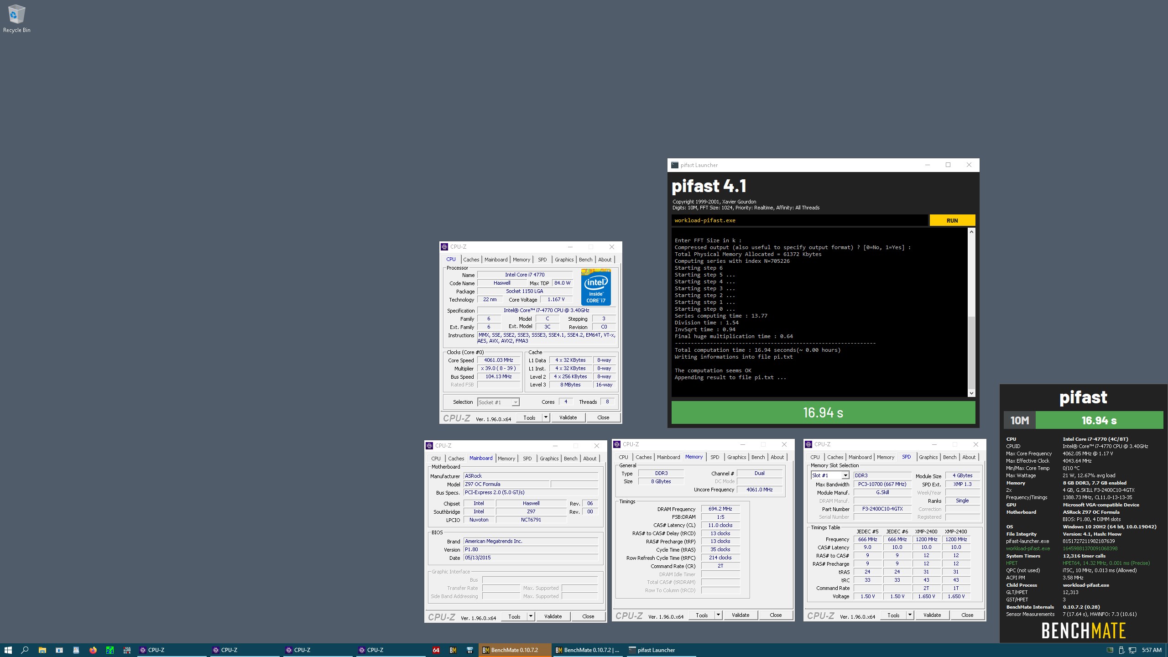Click Validate in the CPU-Z processor window
The width and height of the screenshot is (1168, 657).
coord(568,417)
